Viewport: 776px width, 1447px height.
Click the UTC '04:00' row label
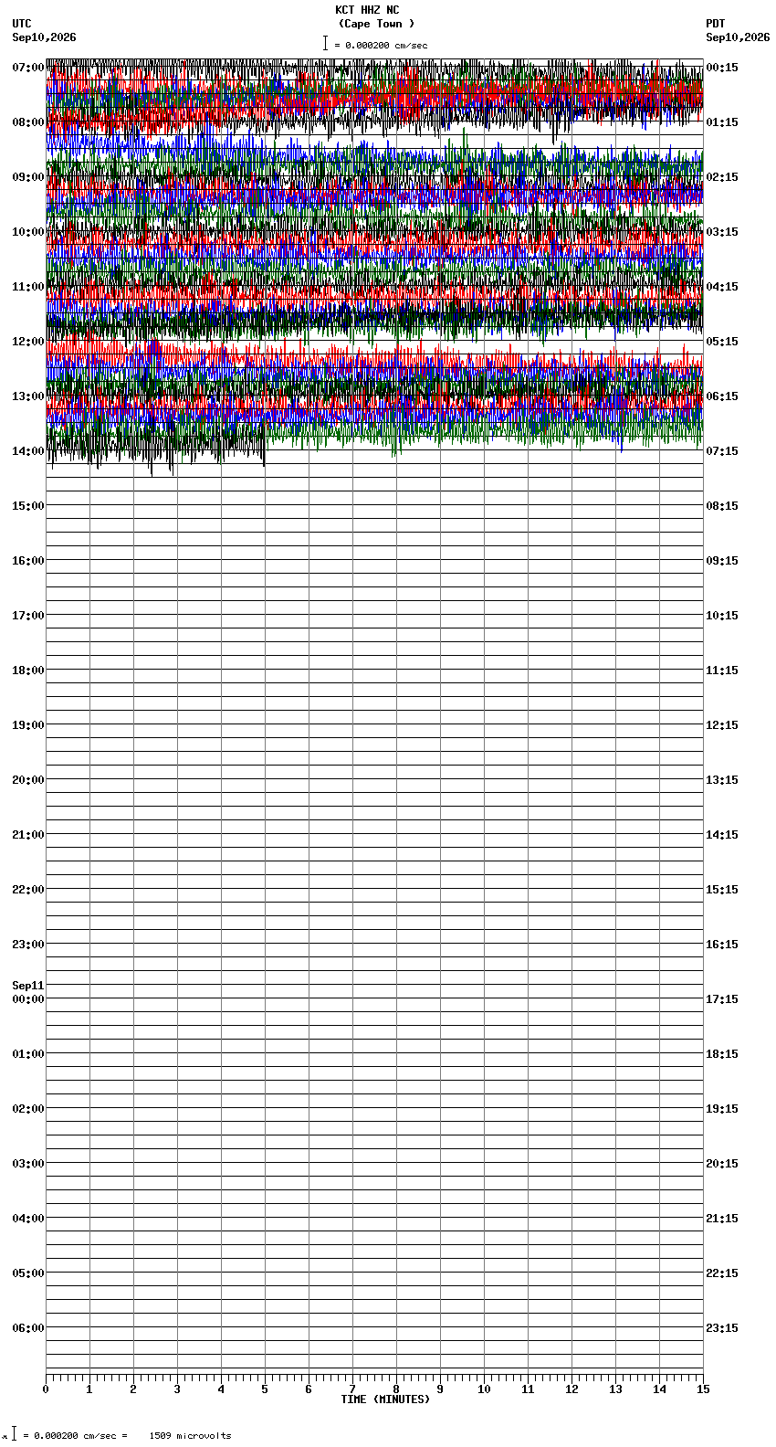pos(28,1219)
